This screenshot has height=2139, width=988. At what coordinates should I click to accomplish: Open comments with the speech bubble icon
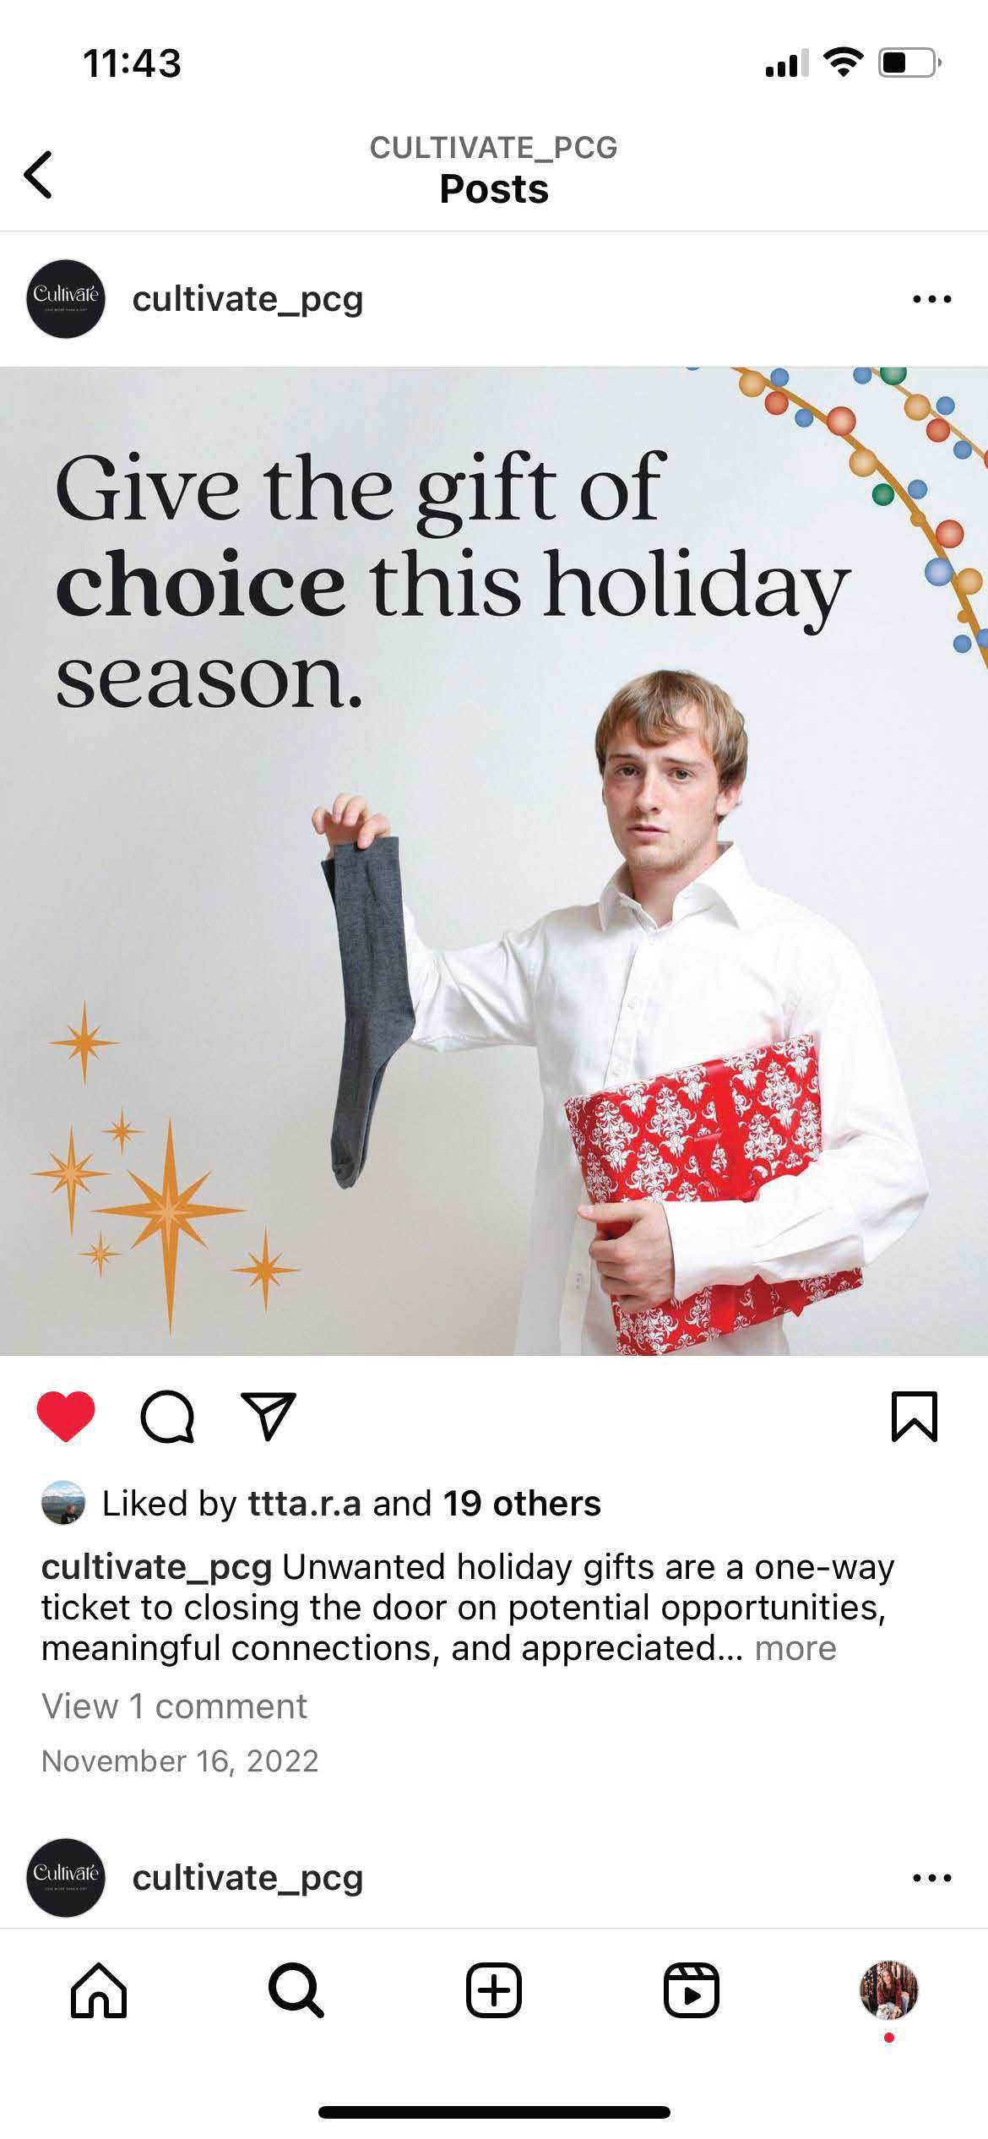[167, 1417]
